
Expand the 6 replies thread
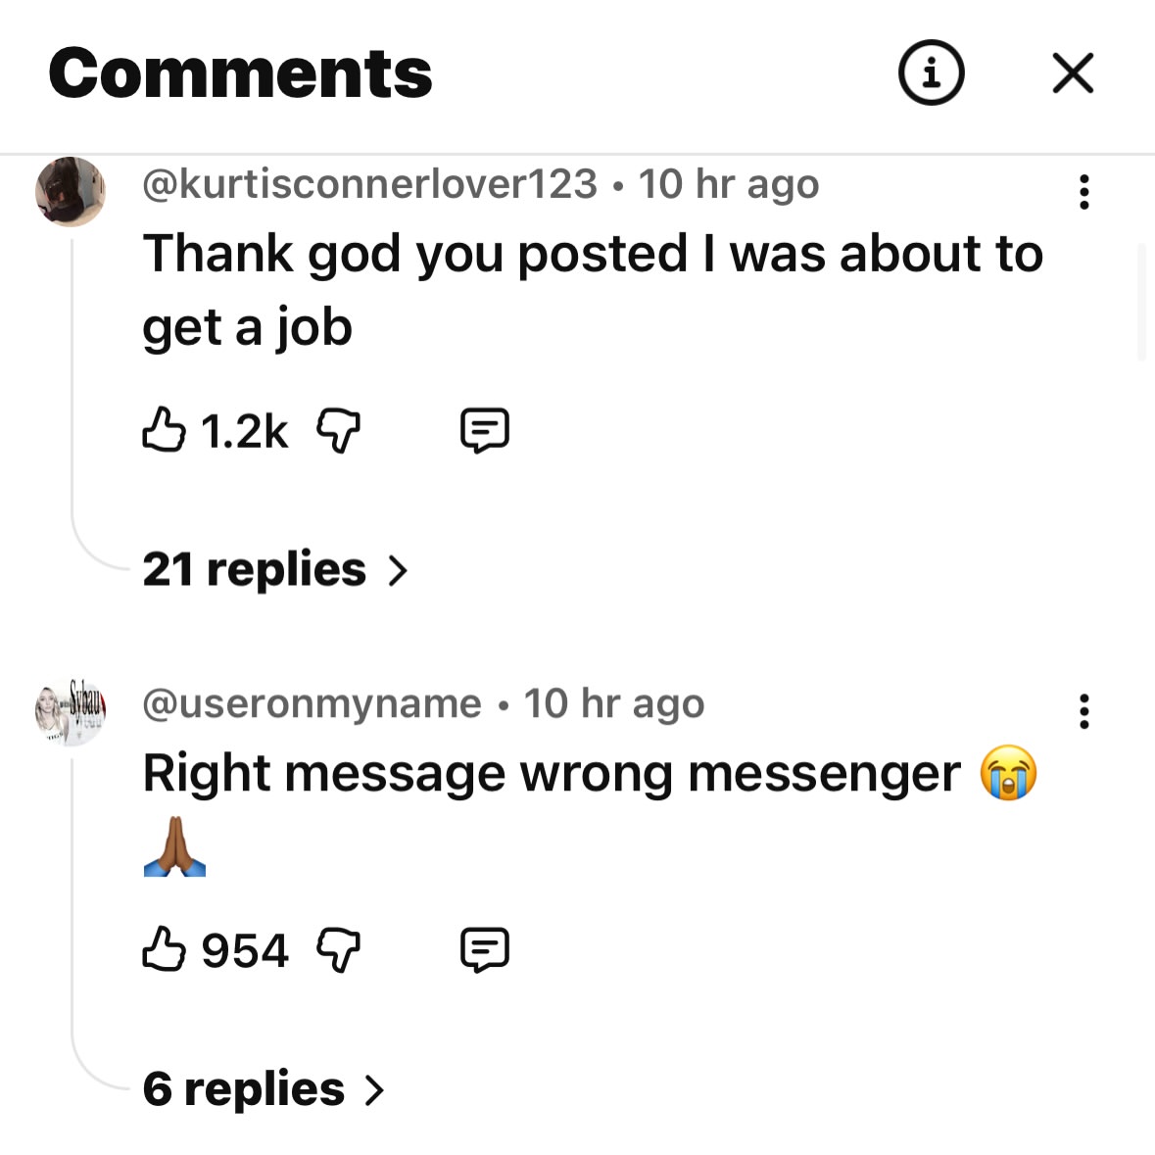tap(244, 1088)
